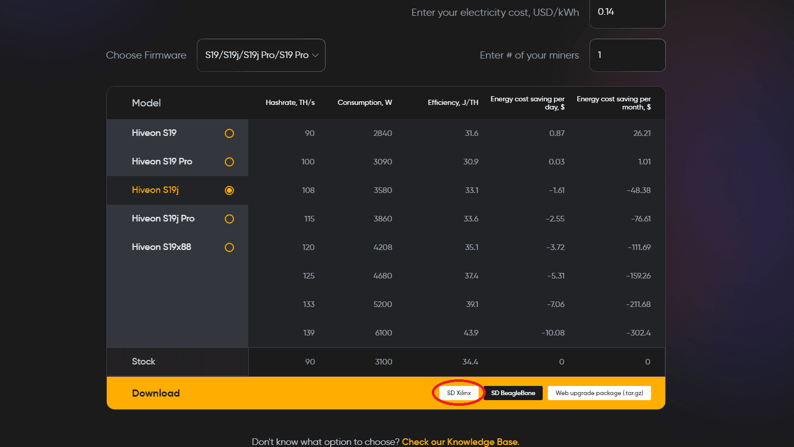Click the Hashrate, TH/s column header
Viewport: 794px width, 447px height.
[290, 102]
